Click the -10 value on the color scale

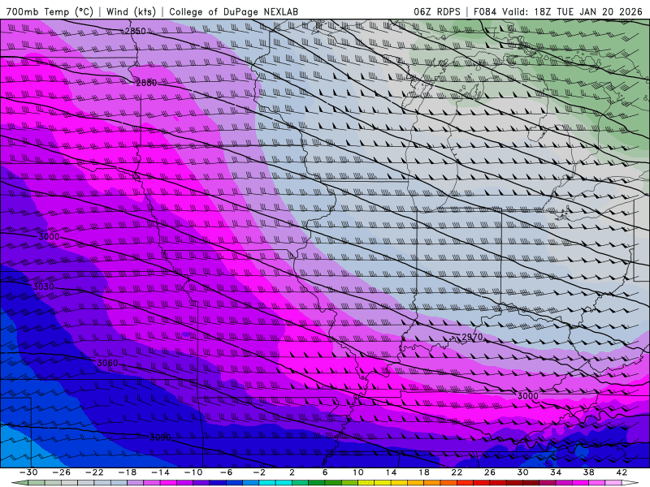click(x=193, y=472)
